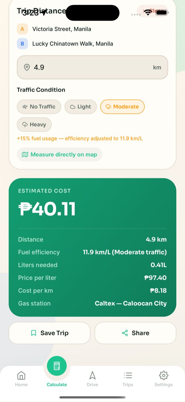Select the Light traffic chip

pos(80,107)
